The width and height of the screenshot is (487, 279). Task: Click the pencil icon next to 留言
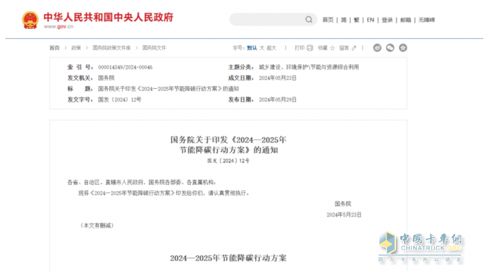(x=355, y=48)
